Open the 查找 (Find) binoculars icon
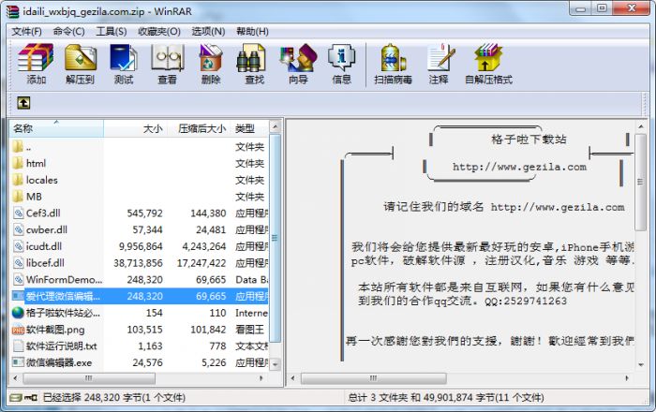This screenshot has height=412, width=656. tap(251, 58)
